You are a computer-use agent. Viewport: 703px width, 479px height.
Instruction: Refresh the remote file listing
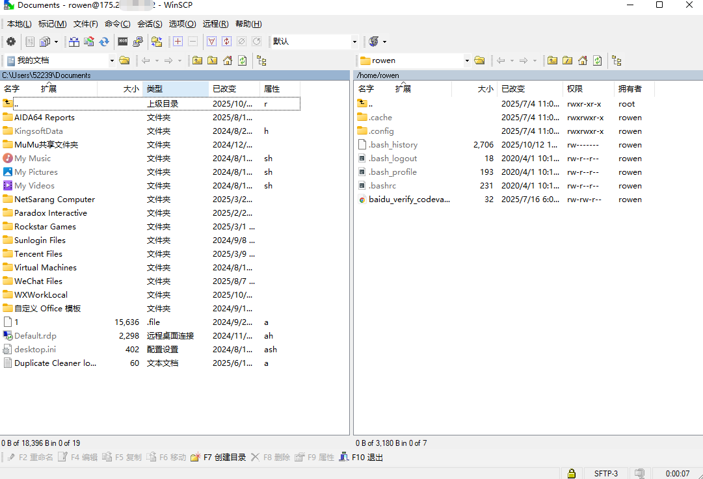pyautogui.click(x=597, y=60)
